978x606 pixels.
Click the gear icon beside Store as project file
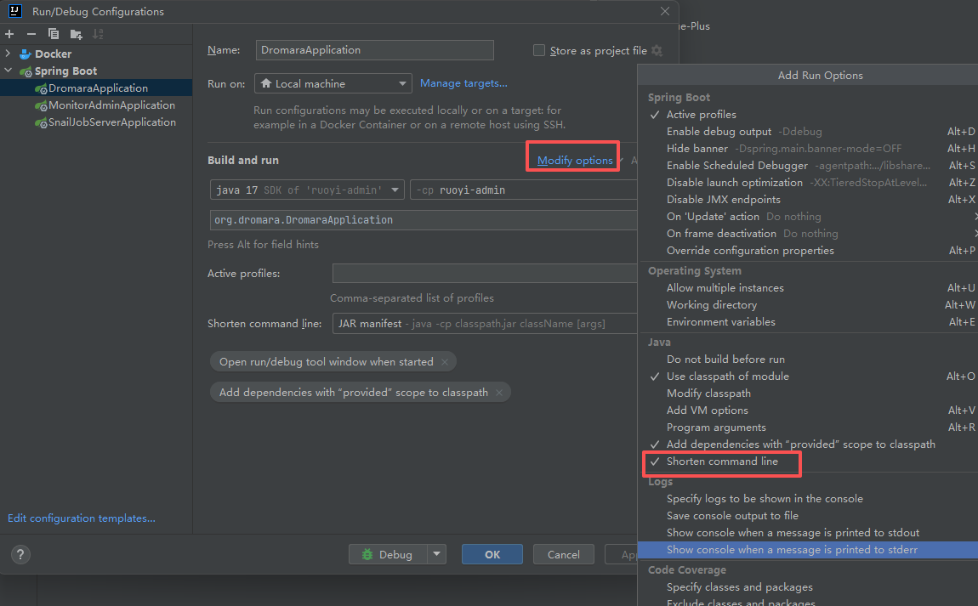(x=657, y=51)
